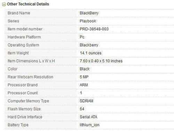This screenshot has height=132, width=174.
Task: Click the Black color value
Action: pos(85,69)
